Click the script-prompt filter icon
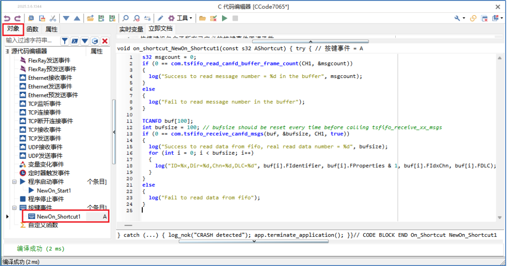 [75, 41]
